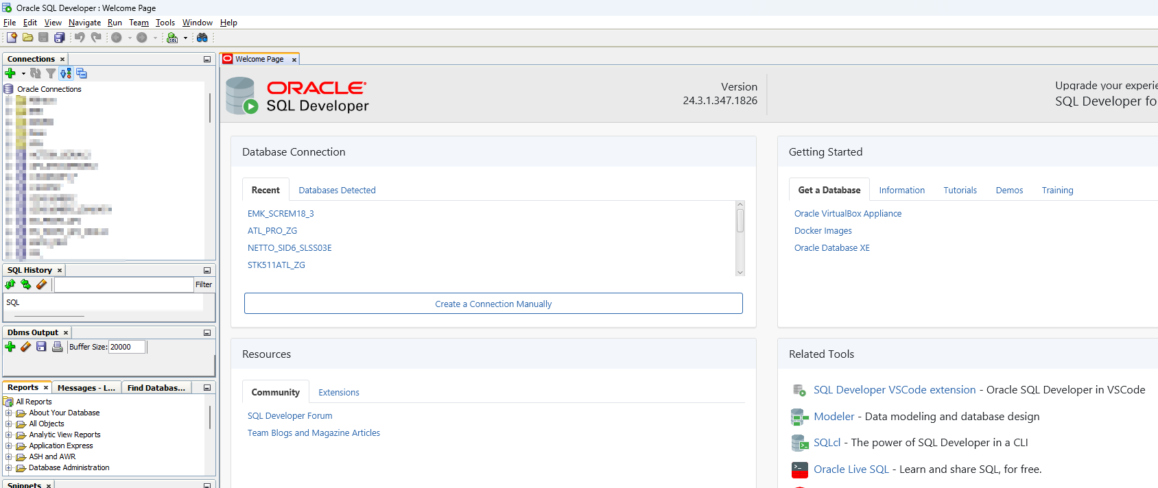
Task: Open the File menu
Action: 10,23
